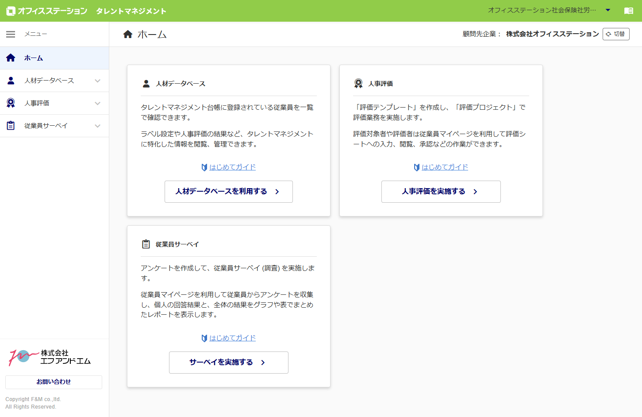Click the 切替 company switch button
The image size is (642, 417).
616,34
